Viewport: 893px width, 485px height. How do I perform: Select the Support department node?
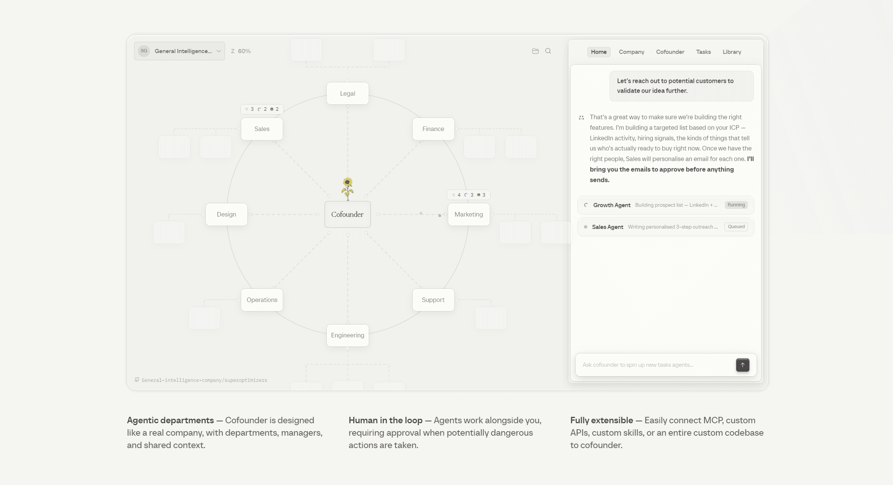pyautogui.click(x=433, y=300)
